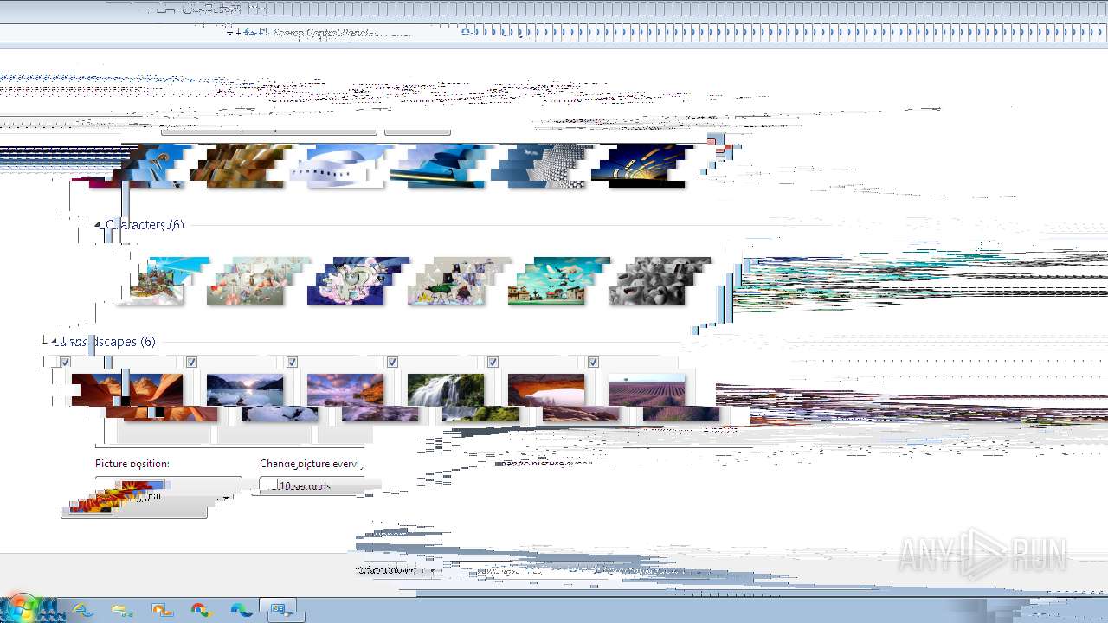Uncheck the icy lake landscape wallpaper

click(x=191, y=362)
